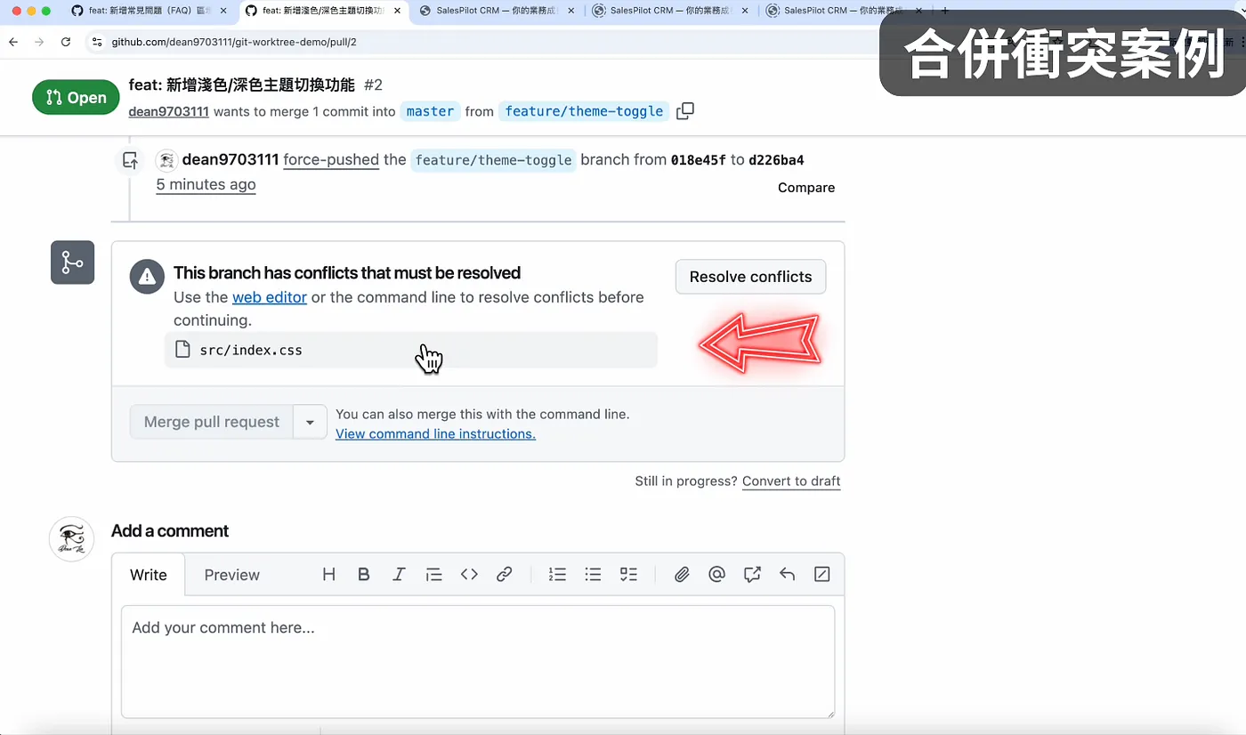The image size is (1246, 735).
Task: Insert code formatting in the comment
Action: 469,575
